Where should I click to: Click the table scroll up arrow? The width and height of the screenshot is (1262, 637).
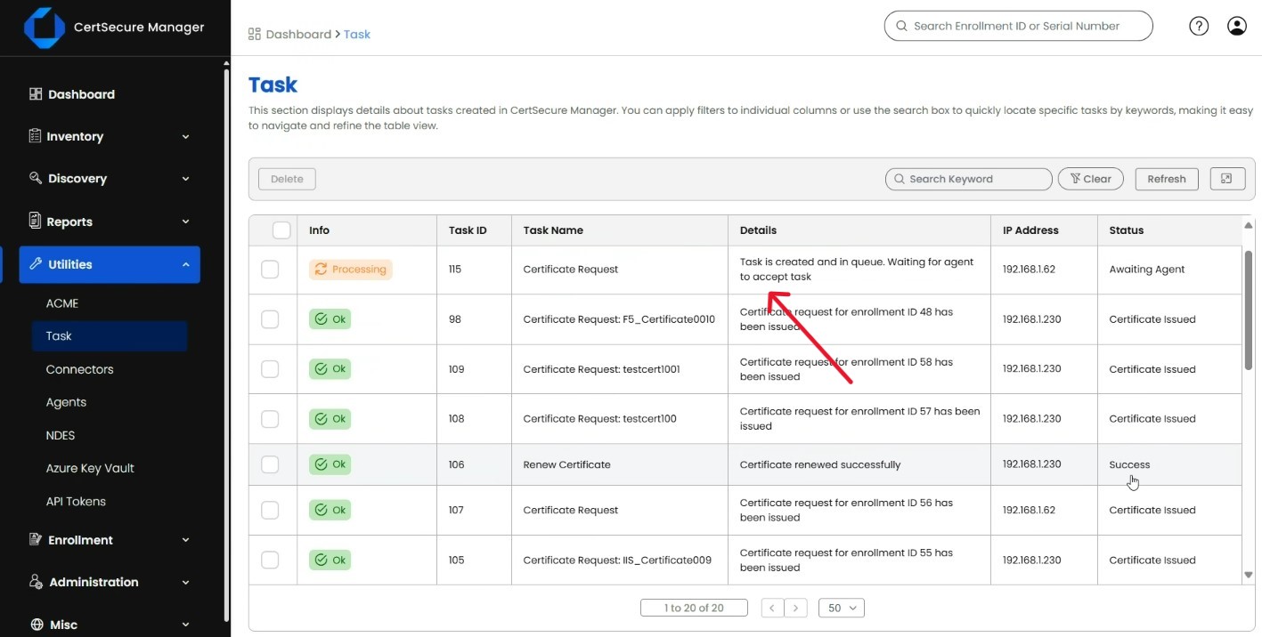(1249, 225)
